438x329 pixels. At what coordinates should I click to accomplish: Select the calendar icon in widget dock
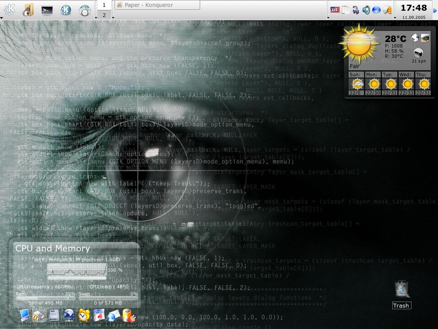[99, 315]
